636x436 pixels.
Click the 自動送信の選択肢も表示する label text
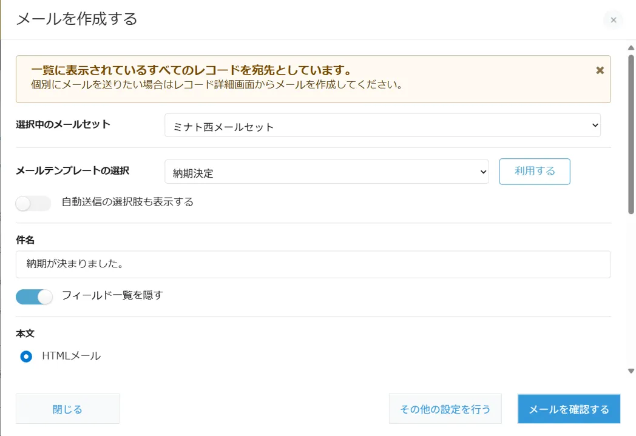(127, 202)
